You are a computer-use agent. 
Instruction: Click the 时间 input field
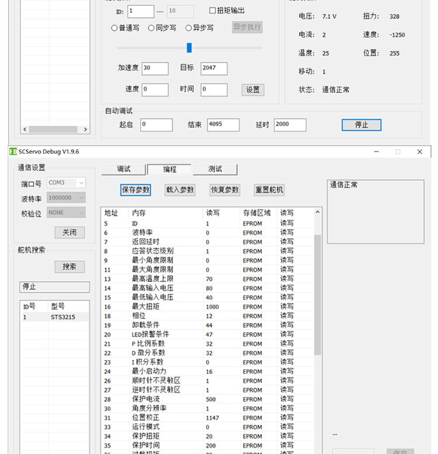(214, 90)
